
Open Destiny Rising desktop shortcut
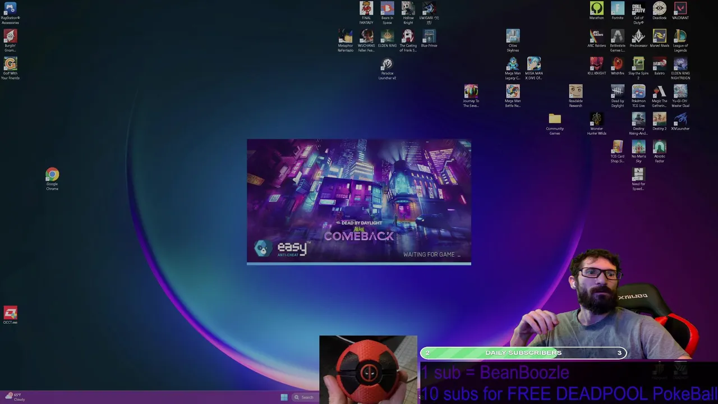tap(638, 124)
